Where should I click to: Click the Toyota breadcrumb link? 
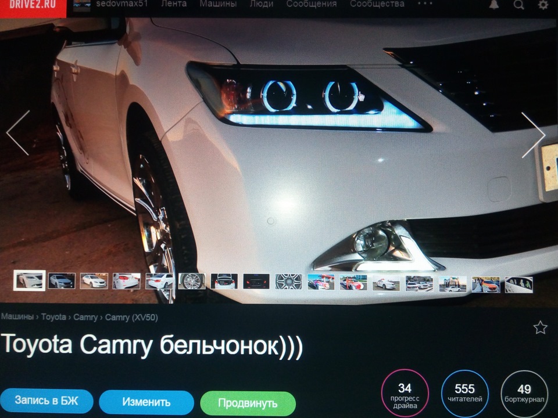pyautogui.click(x=53, y=317)
